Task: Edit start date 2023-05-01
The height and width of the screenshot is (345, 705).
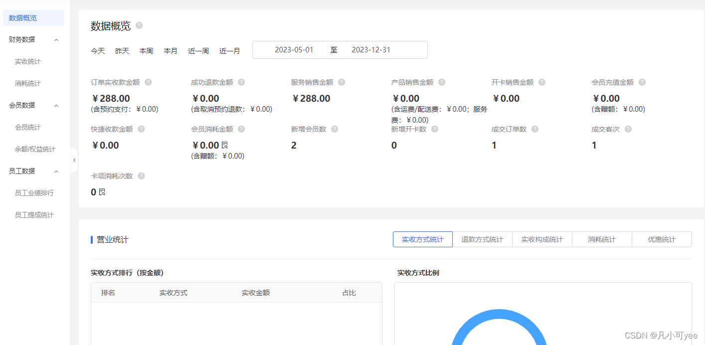Action: [x=294, y=50]
